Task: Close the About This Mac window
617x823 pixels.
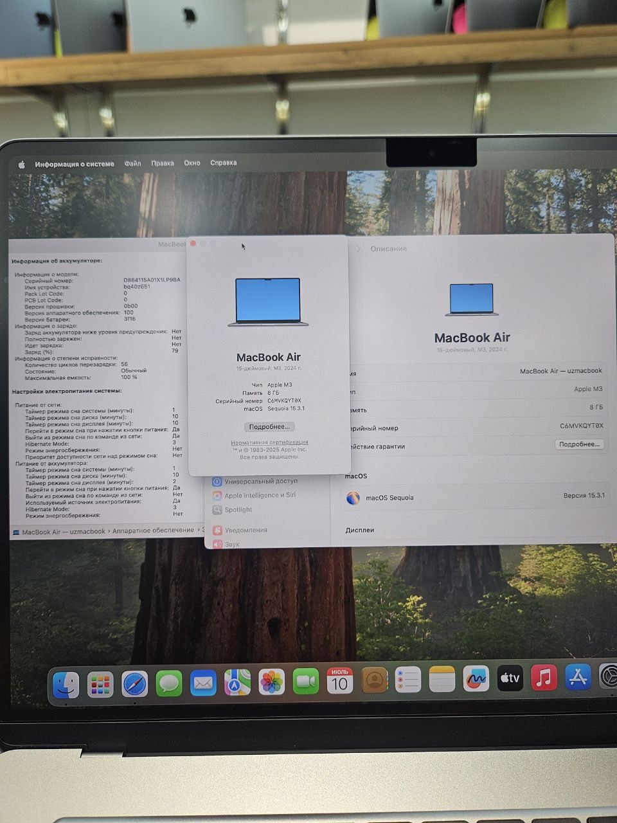Action: [x=193, y=244]
